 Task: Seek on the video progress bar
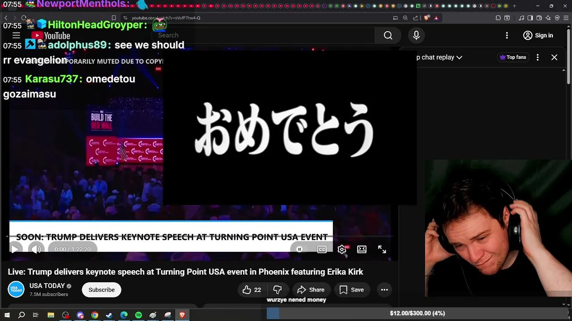(200, 237)
